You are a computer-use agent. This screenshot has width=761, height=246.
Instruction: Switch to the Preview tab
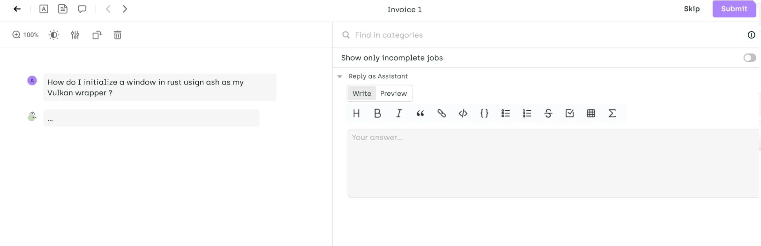394,93
